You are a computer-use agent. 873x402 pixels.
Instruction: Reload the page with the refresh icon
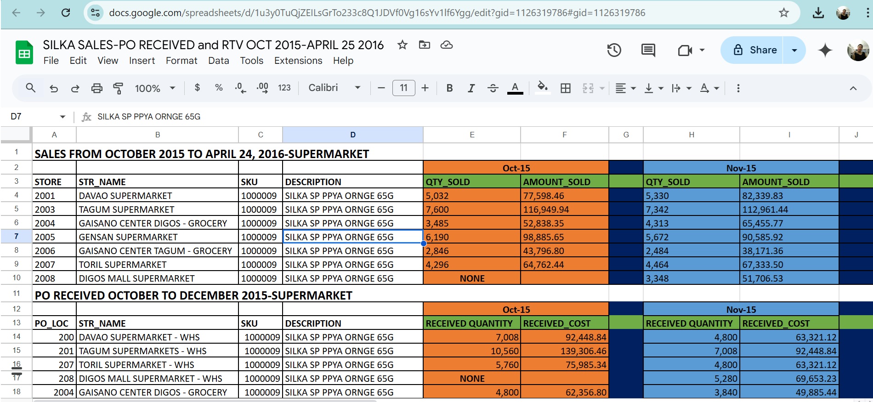(66, 13)
